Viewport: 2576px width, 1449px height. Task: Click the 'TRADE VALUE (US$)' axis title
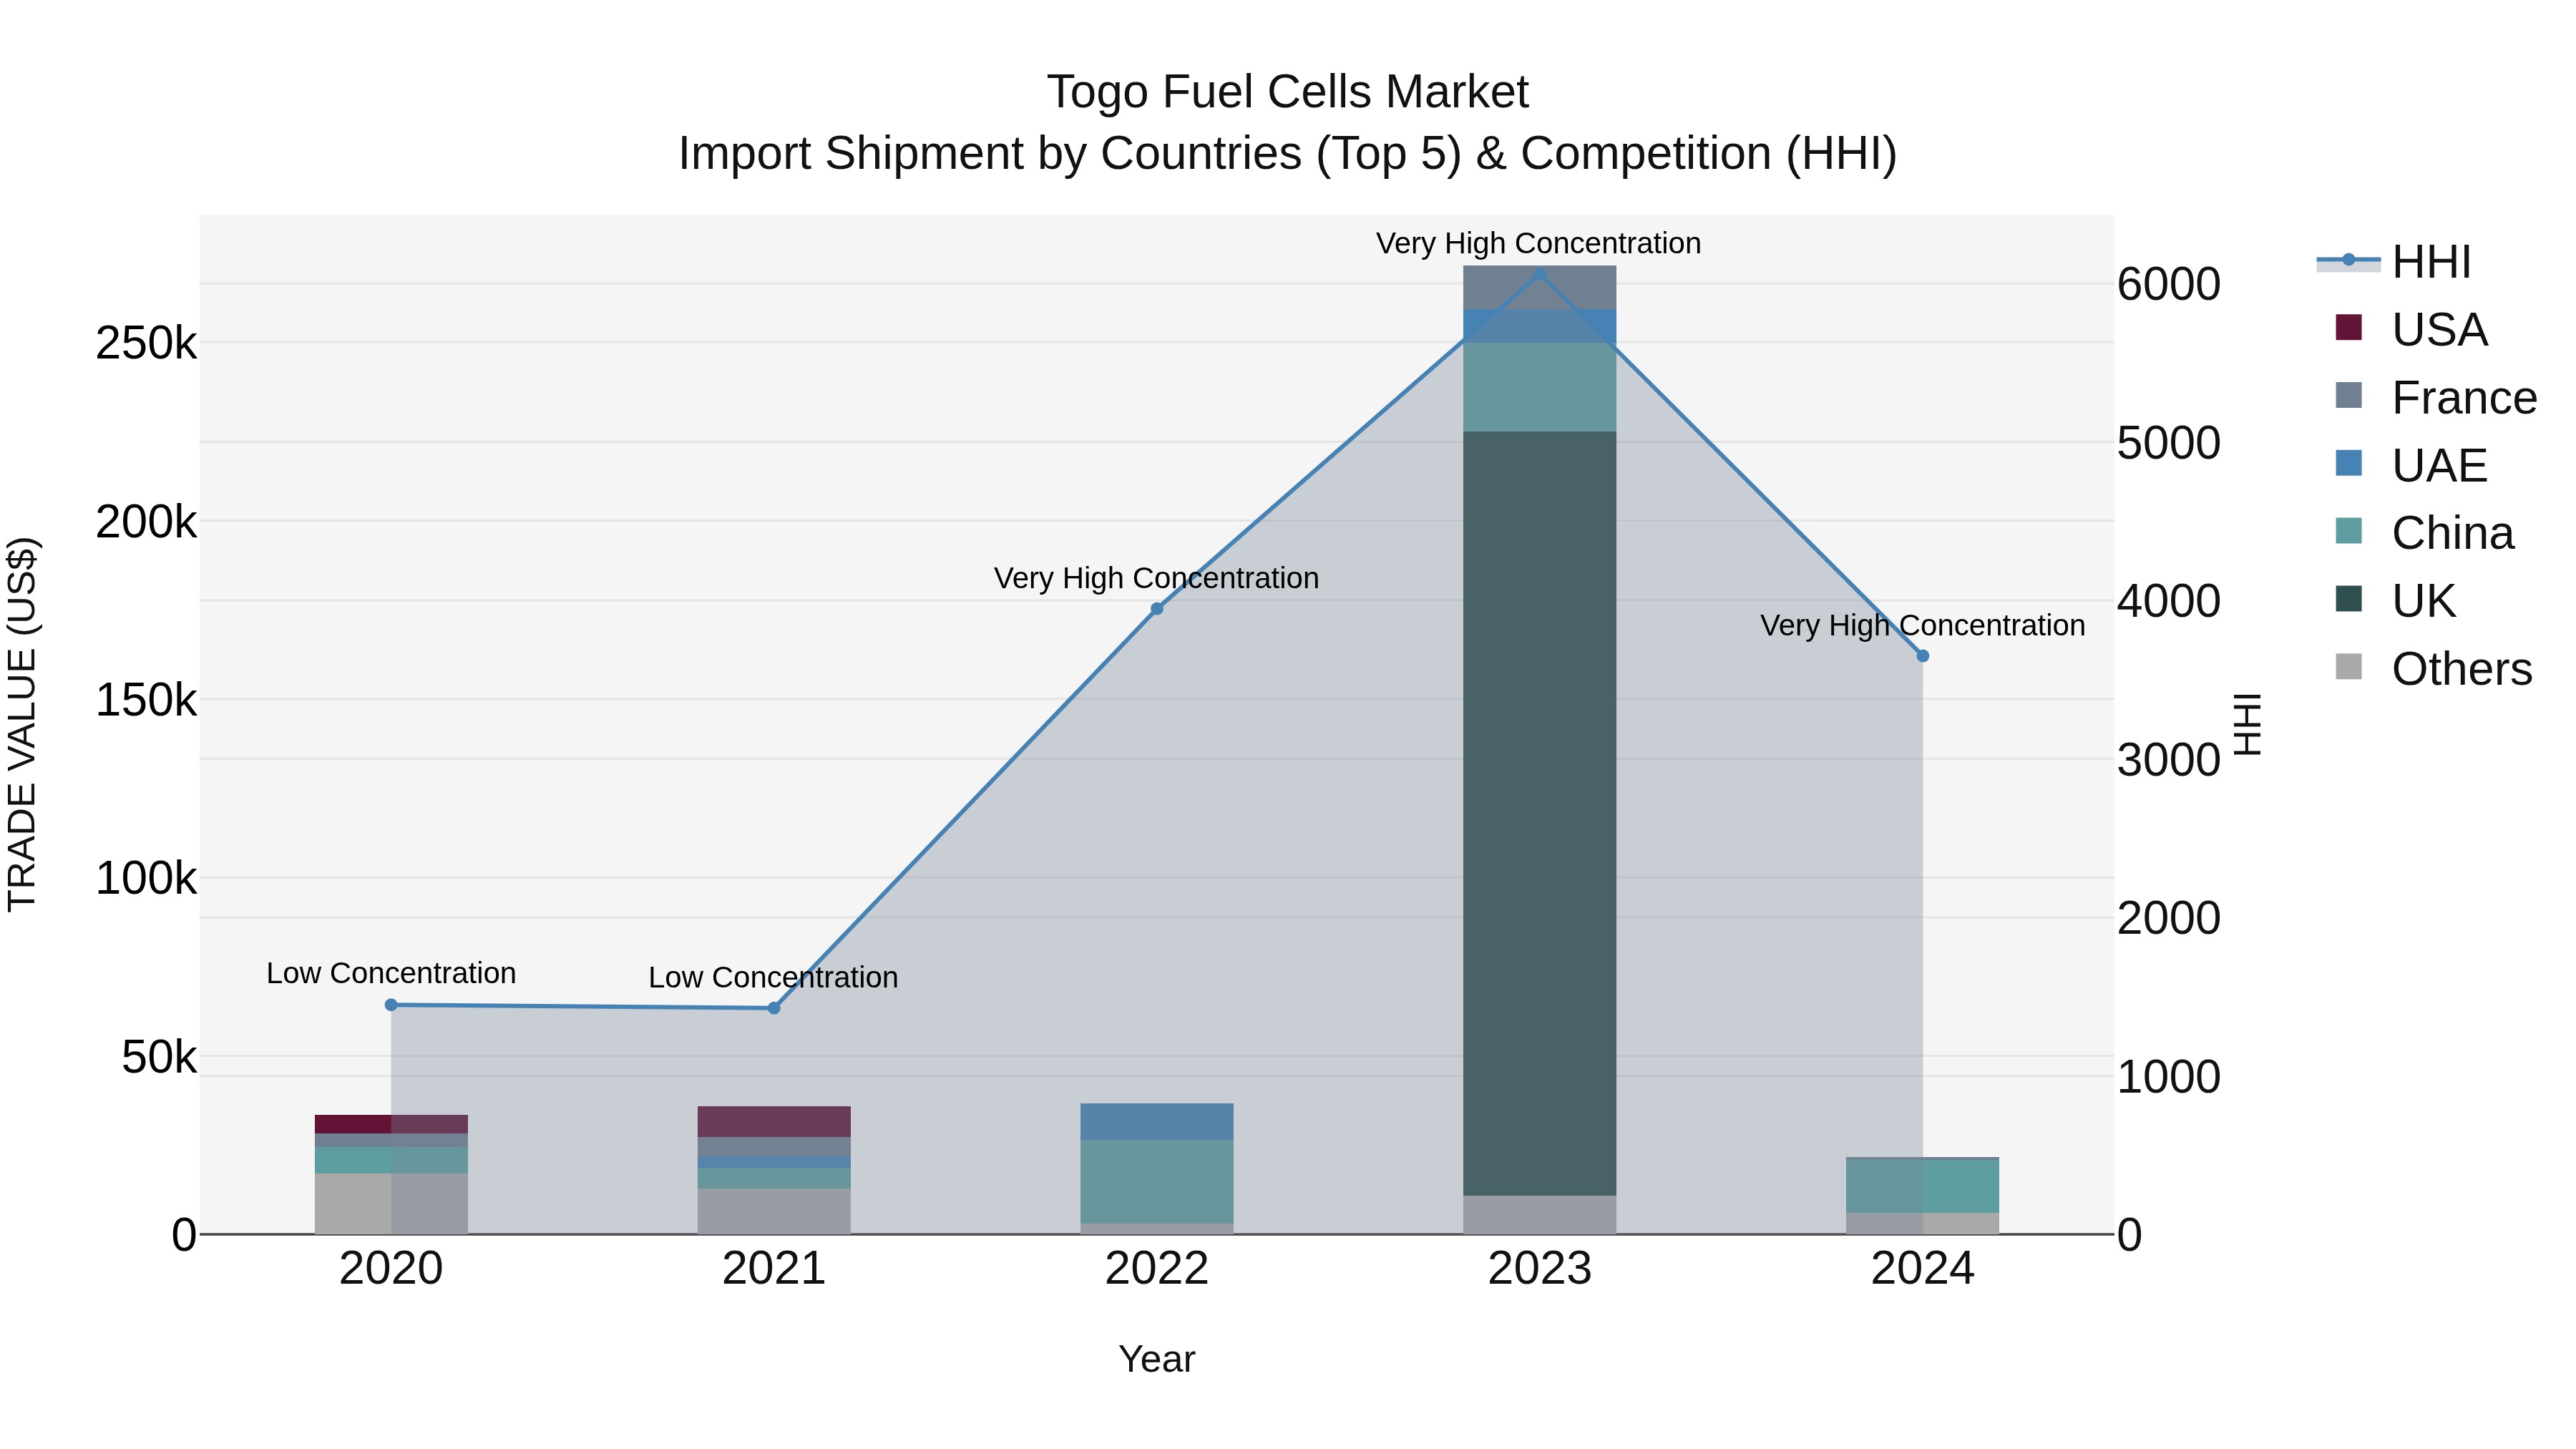(22, 724)
